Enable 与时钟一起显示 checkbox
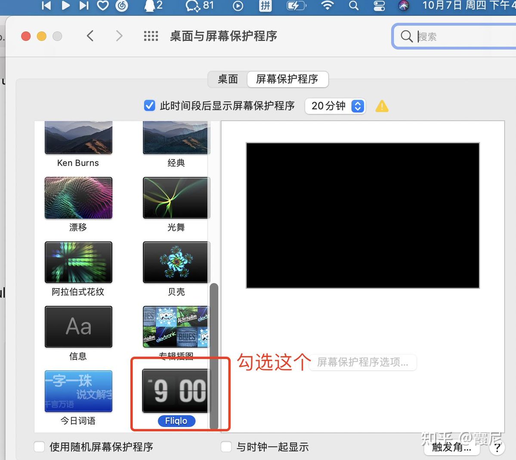Screen dimensions: 516x460 pos(226,447)
